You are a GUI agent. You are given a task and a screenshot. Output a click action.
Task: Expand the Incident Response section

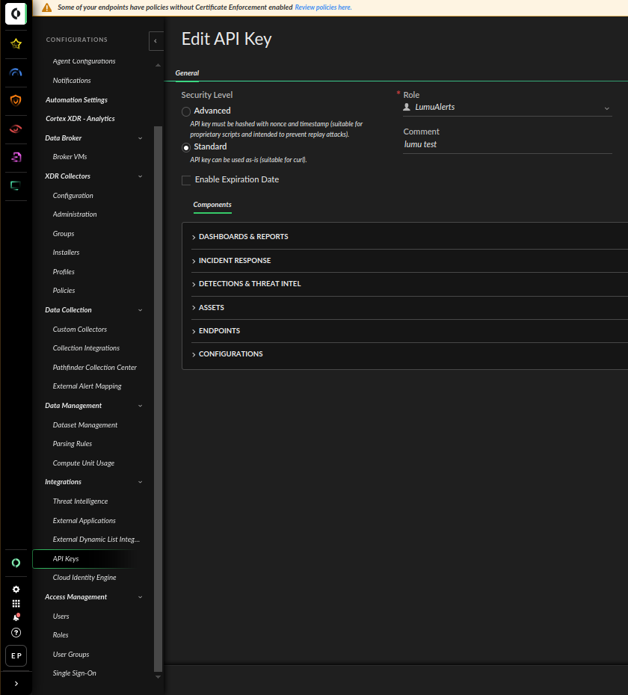point(235,261)
